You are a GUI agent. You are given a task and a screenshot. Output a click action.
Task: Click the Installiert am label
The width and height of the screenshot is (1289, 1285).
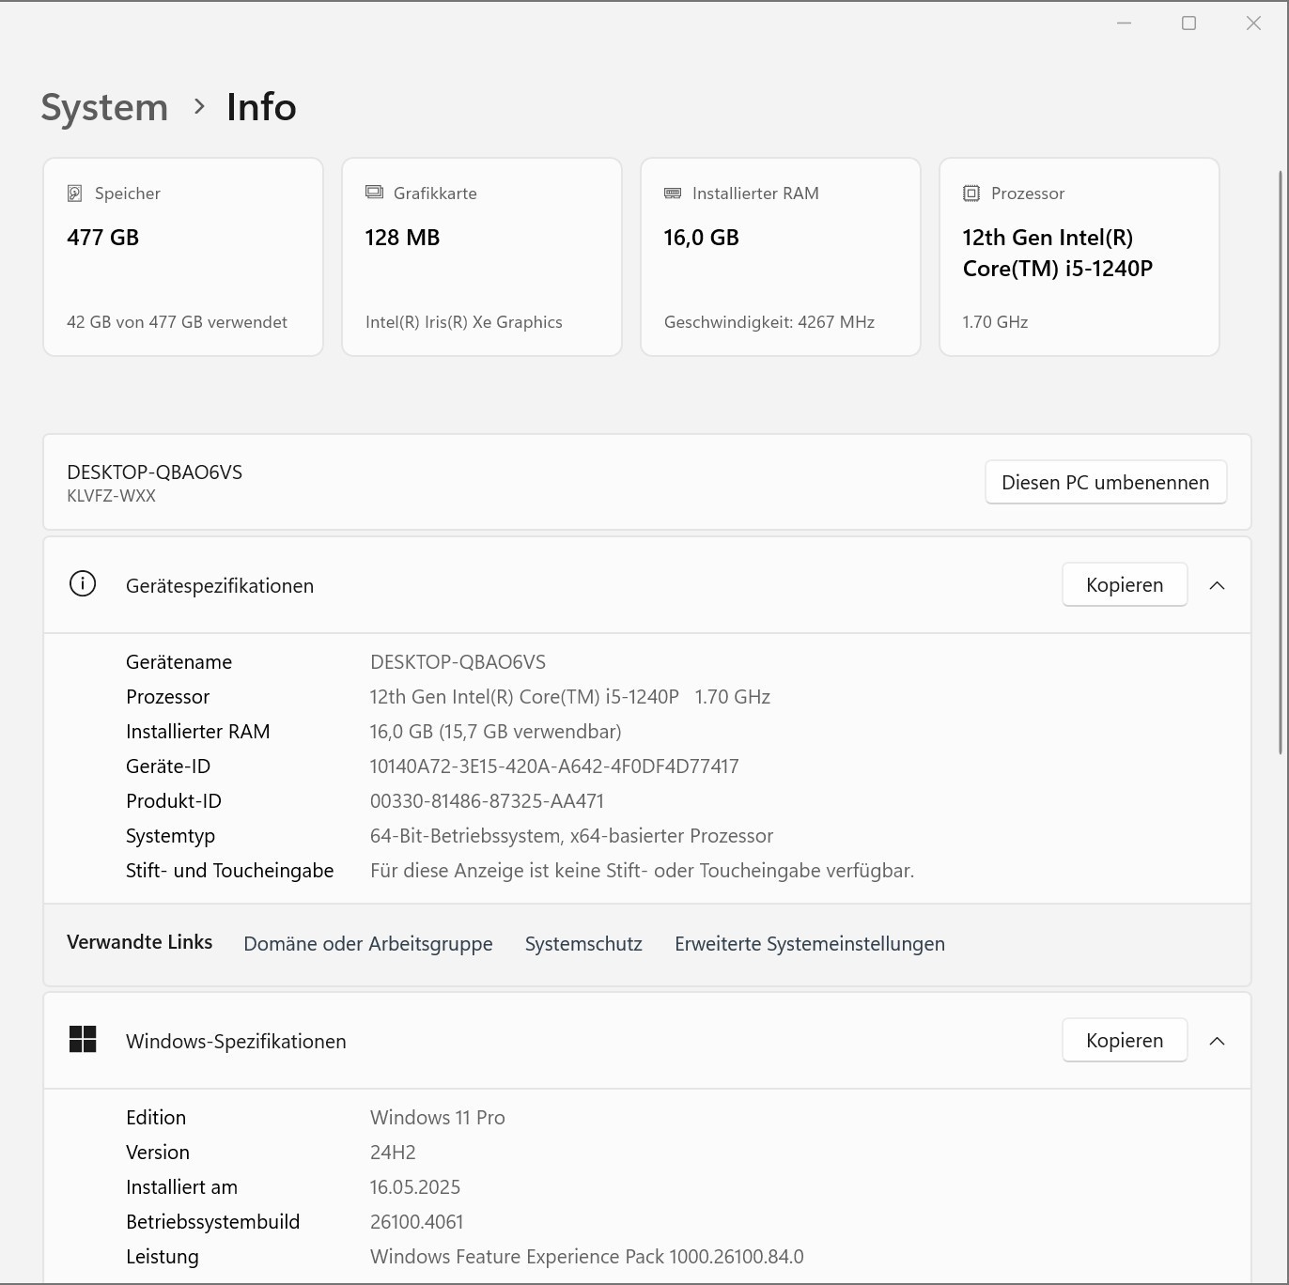pyautogui.click(x=181, y=1187)
